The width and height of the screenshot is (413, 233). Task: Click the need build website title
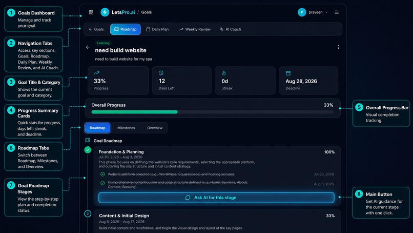(x=120, y=50)
